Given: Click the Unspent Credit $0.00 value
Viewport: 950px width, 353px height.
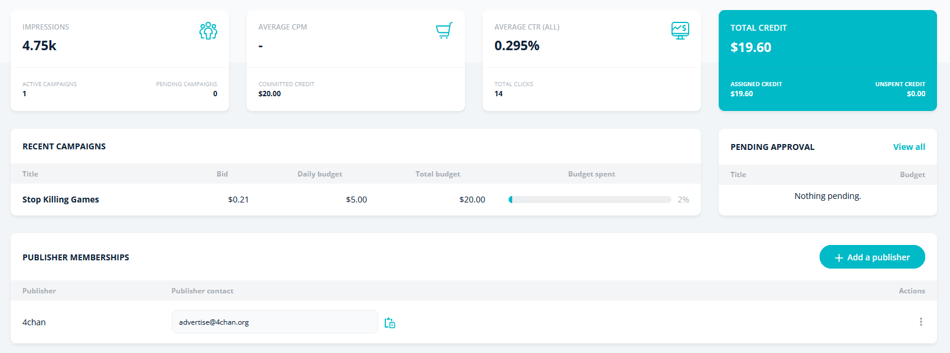Looking at the screenshot, I should (916, 94).
